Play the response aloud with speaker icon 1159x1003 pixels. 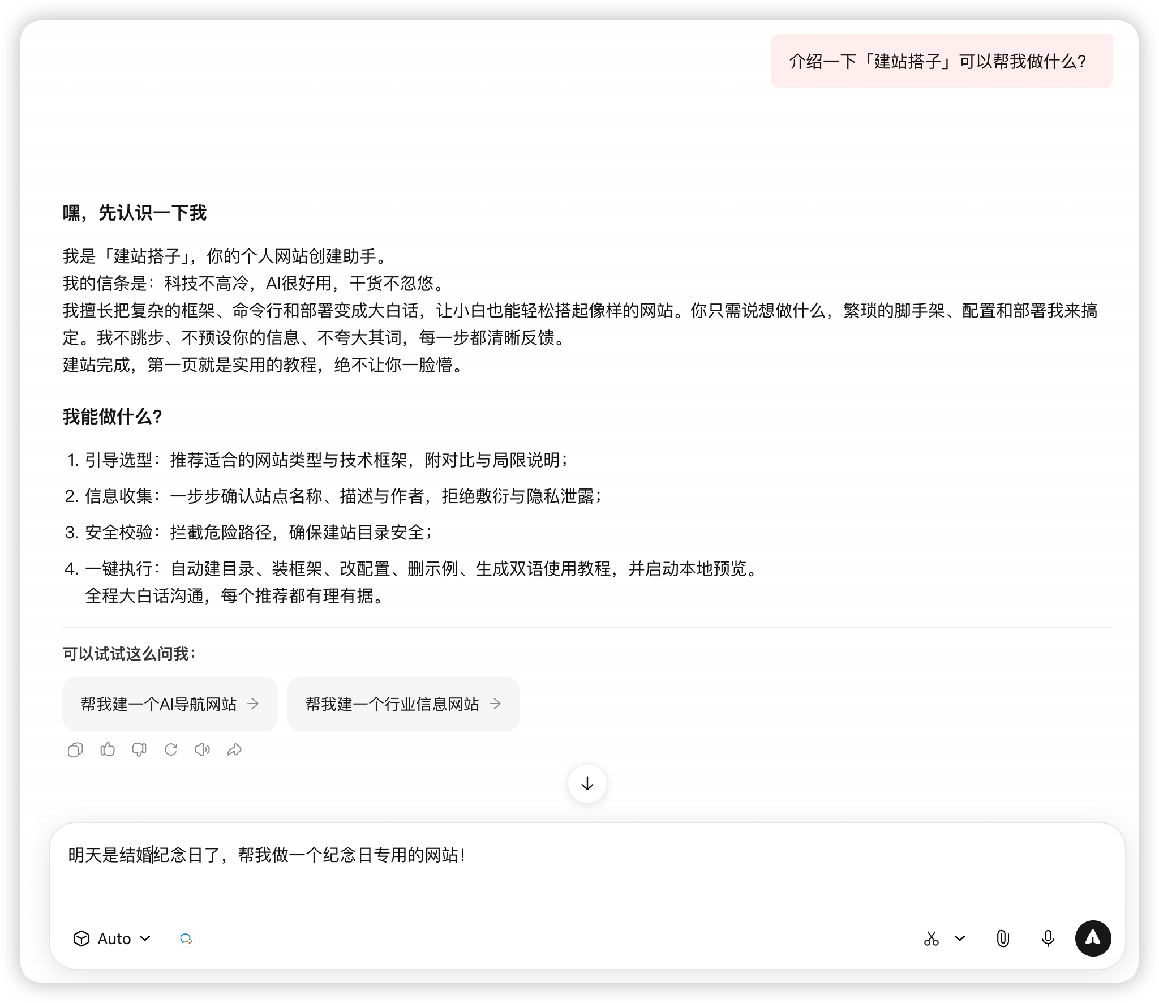[x=203, y=750]
